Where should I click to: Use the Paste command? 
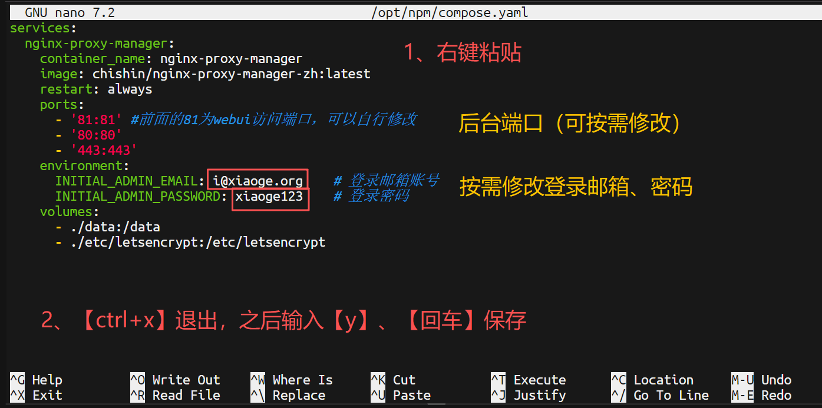(x=411, y=395)
